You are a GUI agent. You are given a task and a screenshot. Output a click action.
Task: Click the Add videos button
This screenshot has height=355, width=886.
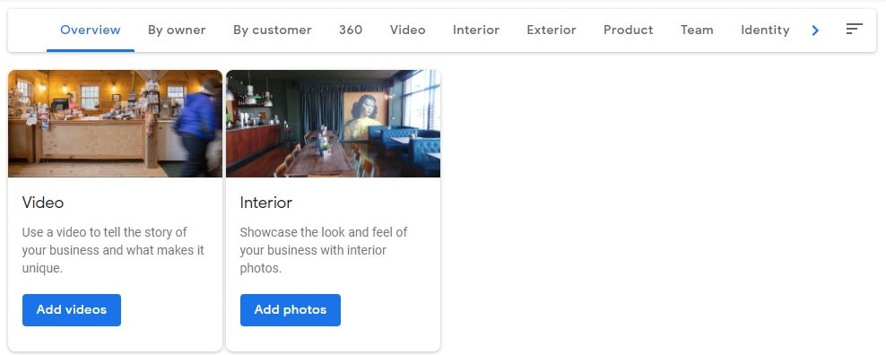[x=72, y=310]
